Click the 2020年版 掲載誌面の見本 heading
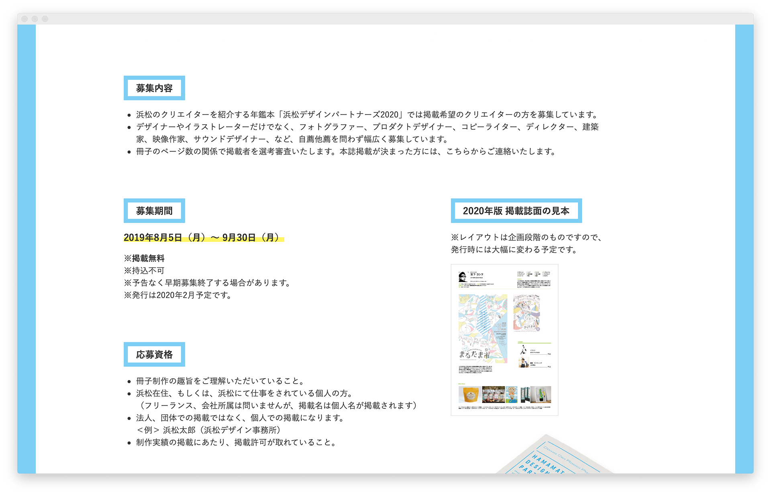771x495 pixels. (x=516, y=211)
